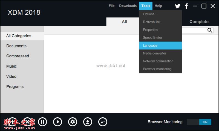Click the media converter swap icon
The width and height of the screenshot is (219, 131).
pyautogui.click(x=103, y=122)
